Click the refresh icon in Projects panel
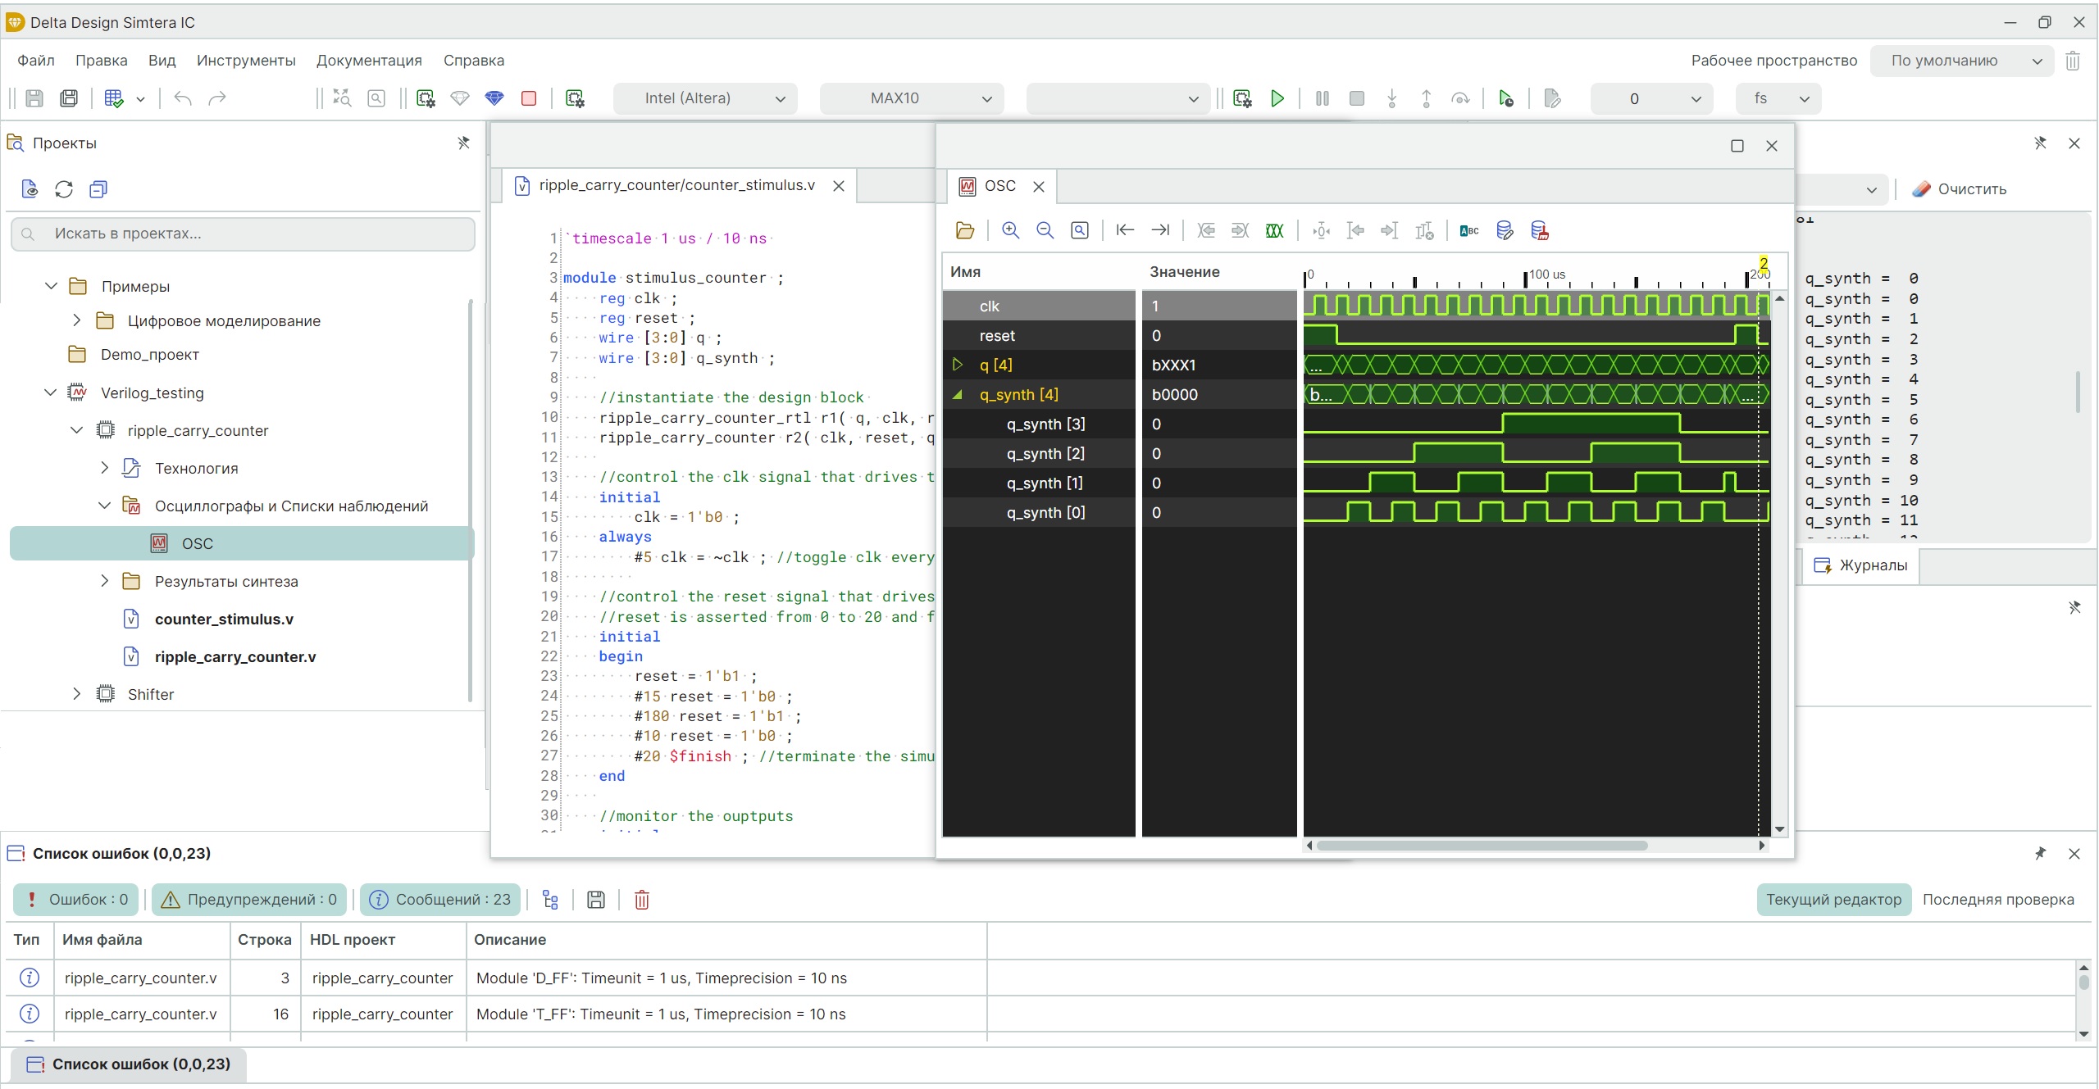The width and height of the screenshot is (2099, 1089). 64,189
